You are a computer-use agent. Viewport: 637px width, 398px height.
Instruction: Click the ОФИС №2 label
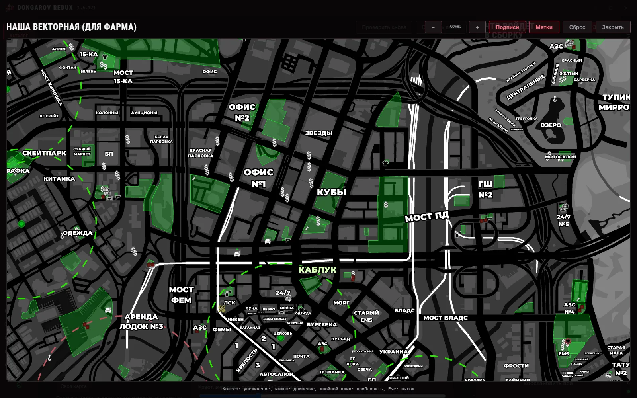[x=242, y=112]
